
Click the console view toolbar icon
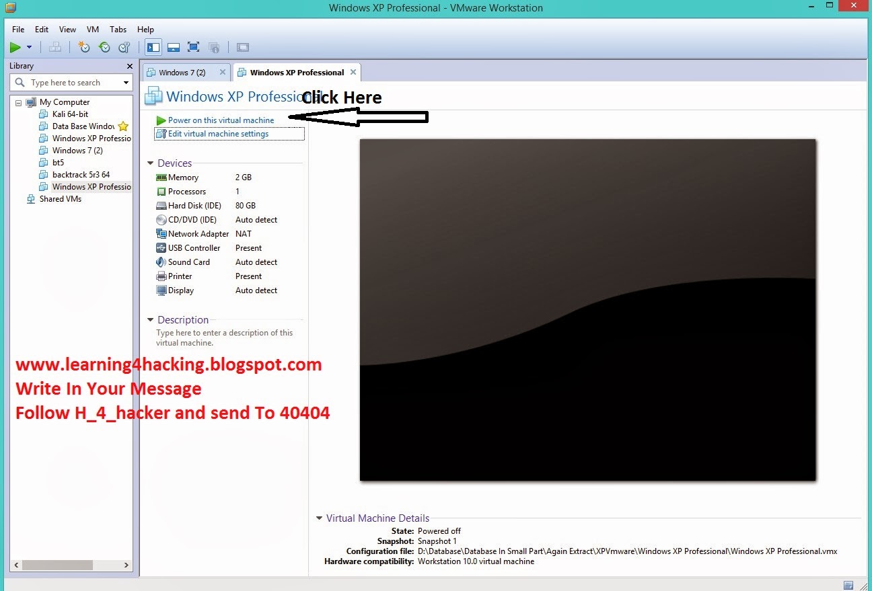pyautogui.click(x=243, y=47)
